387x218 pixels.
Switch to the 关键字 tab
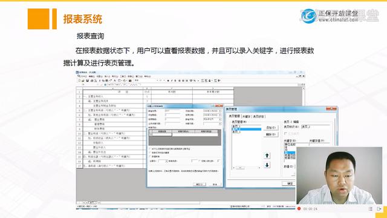(246, 116)
